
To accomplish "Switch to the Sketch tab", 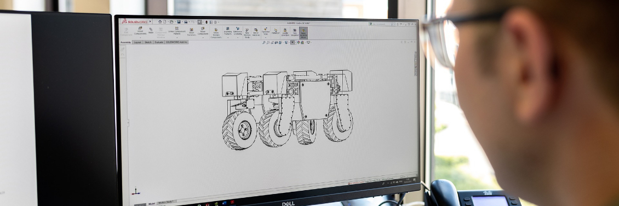I will (148, 42).
